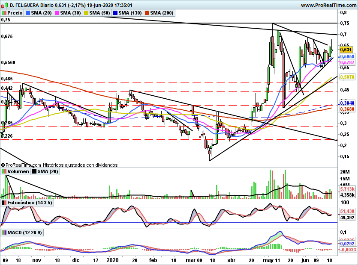The image size is (358, 265).
Task: Click the MACD panel legend icon
Action: point(4,233)
